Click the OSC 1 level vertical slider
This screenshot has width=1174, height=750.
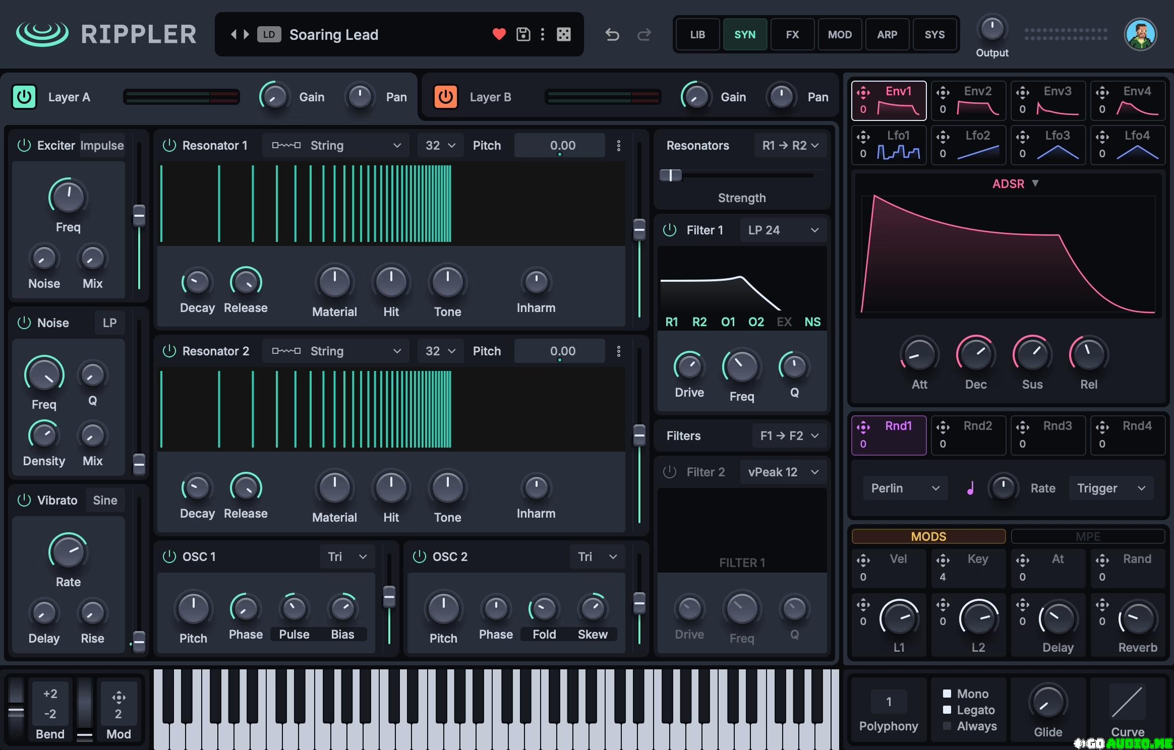click(x=389, y=599)
